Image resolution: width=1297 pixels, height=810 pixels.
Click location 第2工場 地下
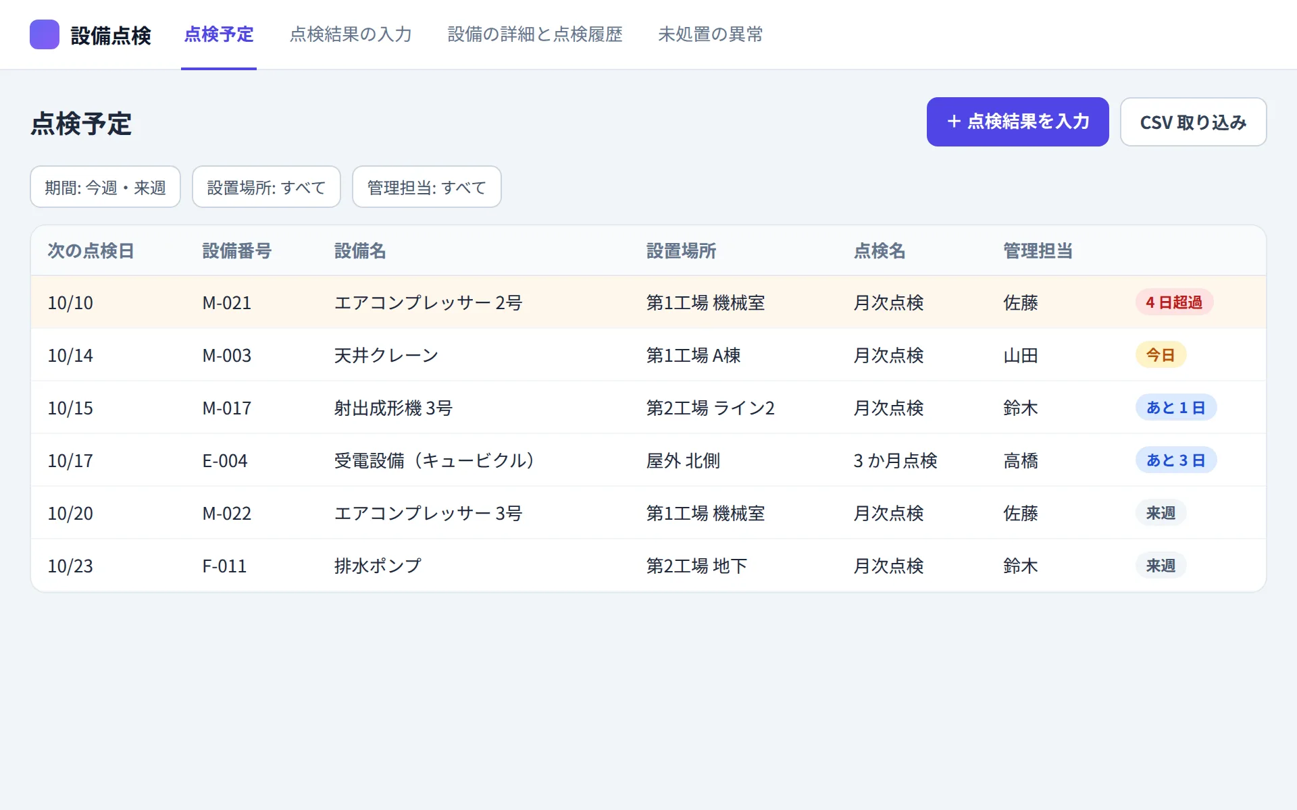(x=696, y=566)
